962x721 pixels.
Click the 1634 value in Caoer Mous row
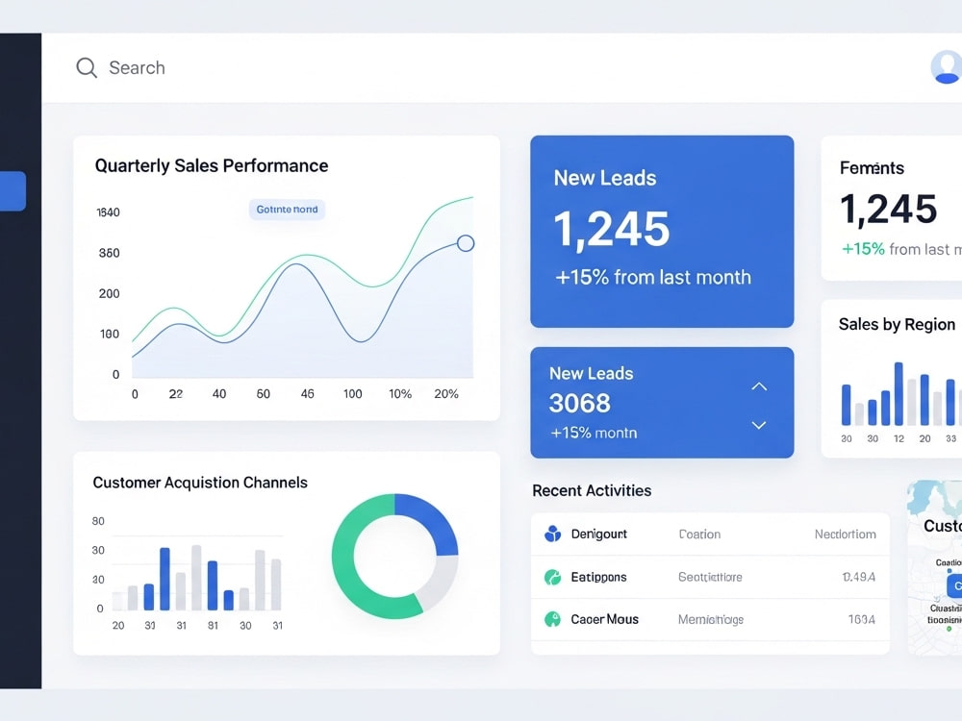861,619
